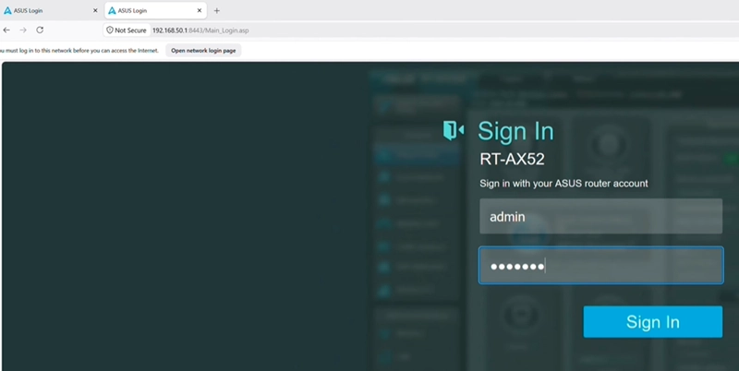Viewport: 739px width, 371px height.
Task: Select the active ASUS Login tab
Action: (x=155, y=10)
